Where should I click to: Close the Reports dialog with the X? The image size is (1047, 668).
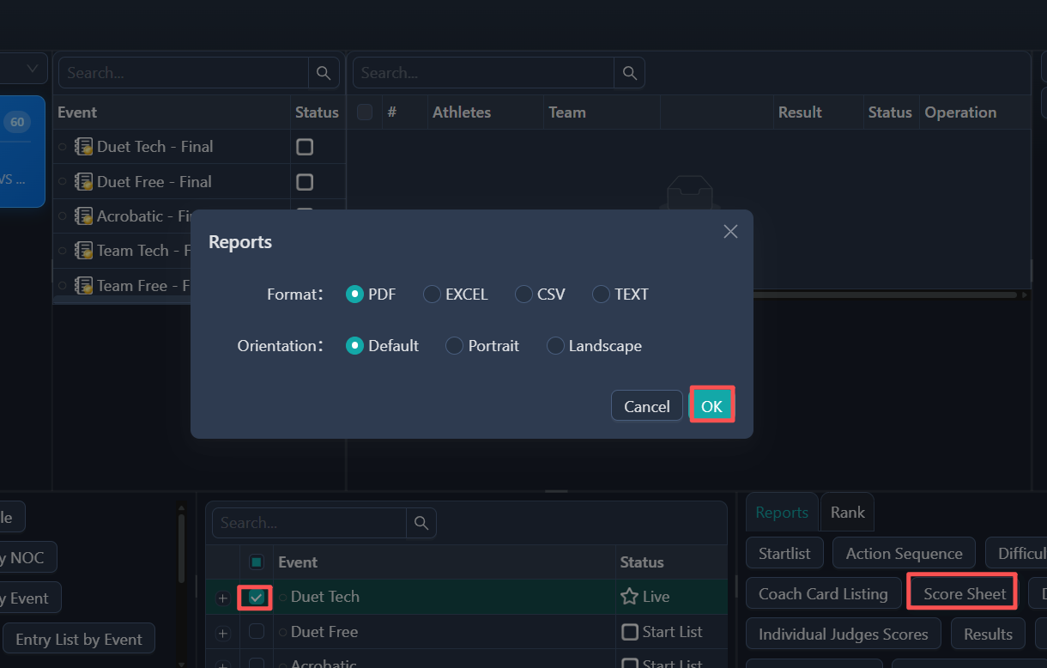(730, 232)
